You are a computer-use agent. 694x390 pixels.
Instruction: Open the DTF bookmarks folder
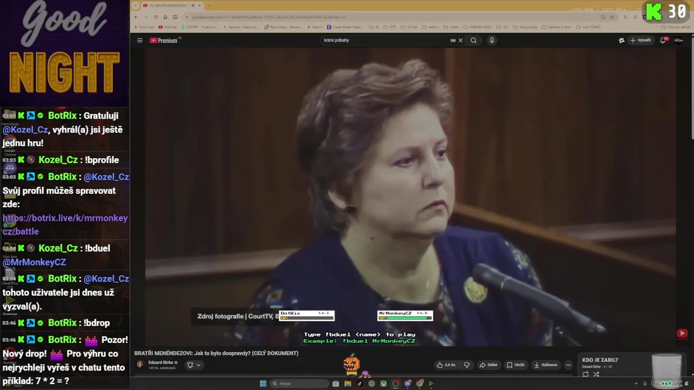click(389, 27)
